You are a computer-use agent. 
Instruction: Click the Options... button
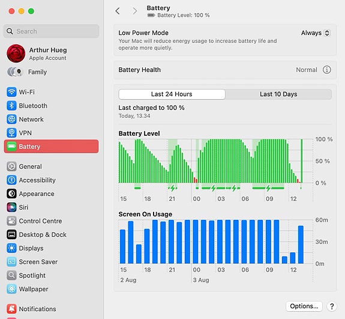click(x=304, y=306)
